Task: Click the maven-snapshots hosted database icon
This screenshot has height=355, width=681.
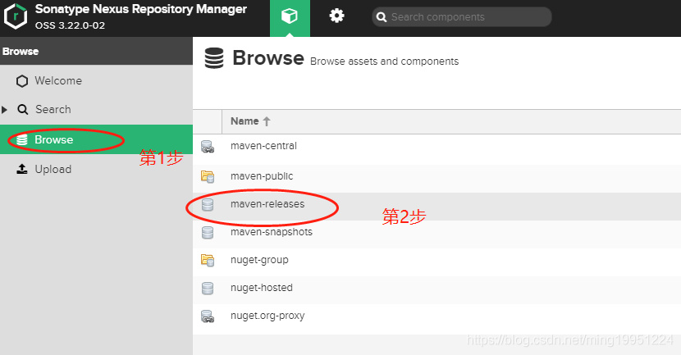Action: click(208, 233)
